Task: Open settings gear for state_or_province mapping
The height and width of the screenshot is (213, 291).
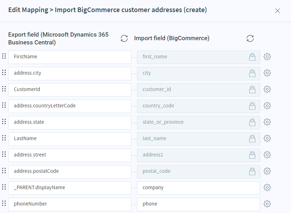Action: pos(267,122)
